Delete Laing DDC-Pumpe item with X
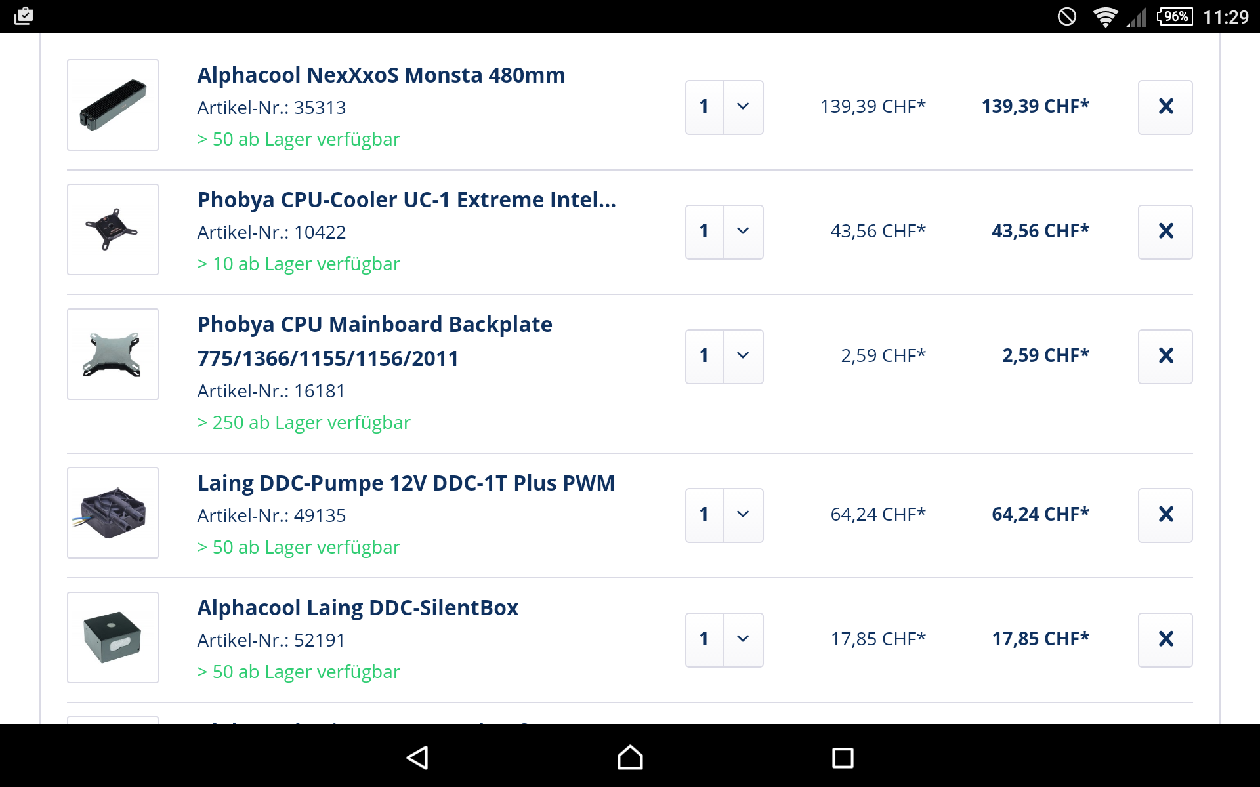This screenshot has width=1260, height=787. 1165,515
